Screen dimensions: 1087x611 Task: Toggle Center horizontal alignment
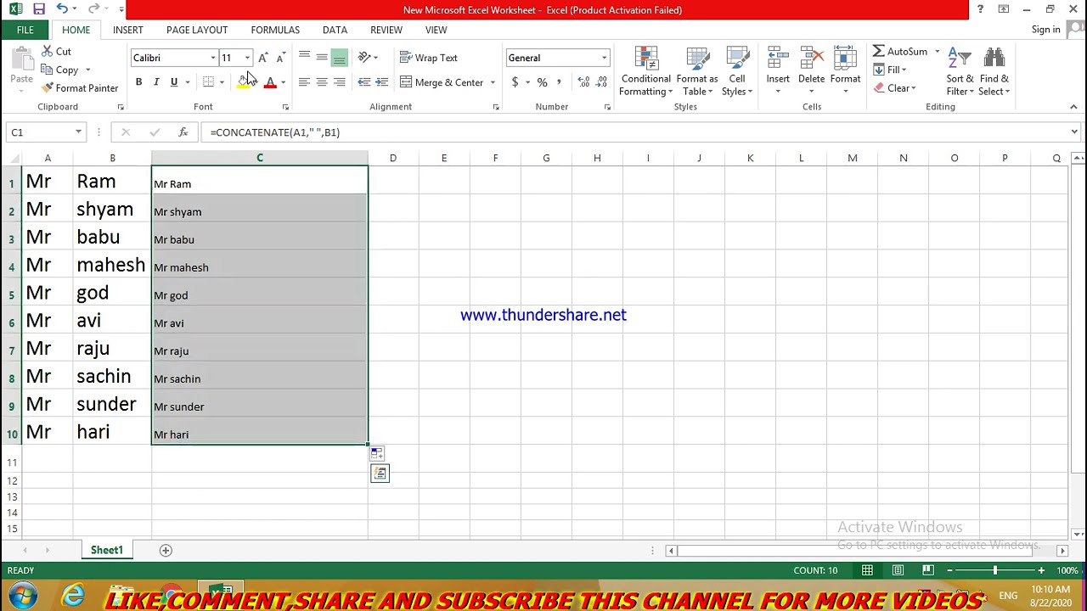(322, 82)
